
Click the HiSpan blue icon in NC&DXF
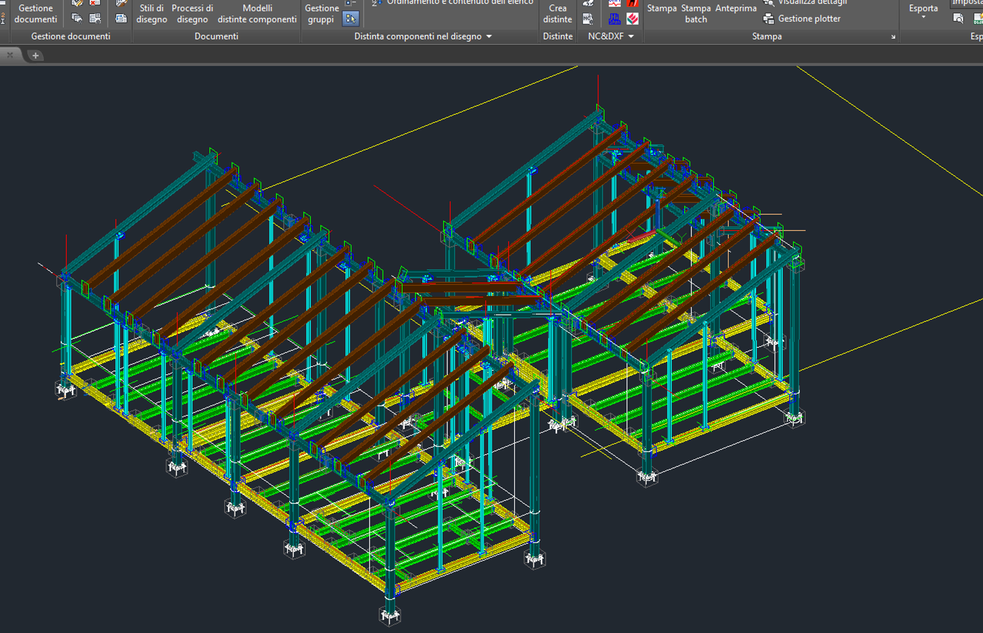click(x=614, y=19)
